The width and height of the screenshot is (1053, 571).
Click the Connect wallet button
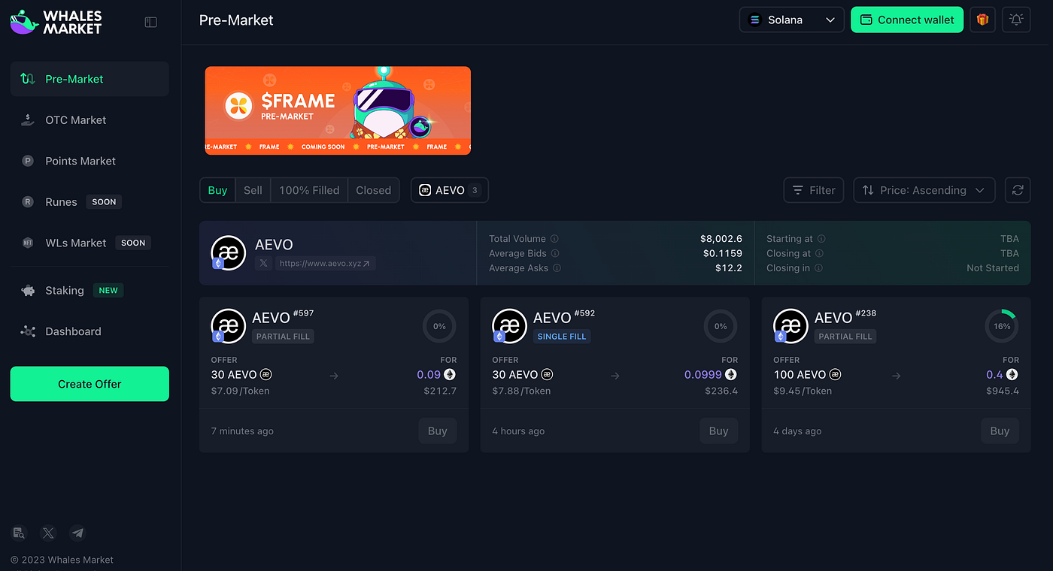[x=907, y=20]
